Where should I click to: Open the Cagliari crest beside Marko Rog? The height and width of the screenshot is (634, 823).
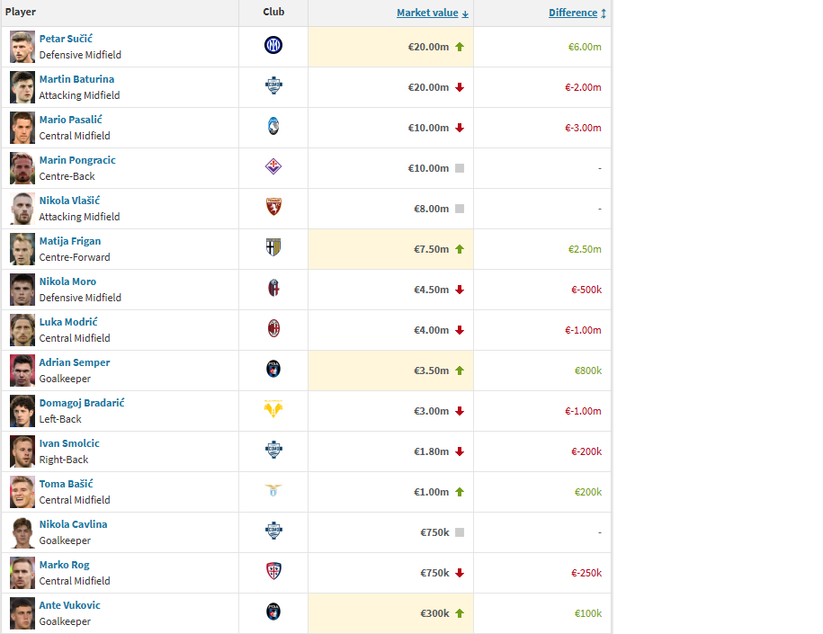click(x=273, y=572)
